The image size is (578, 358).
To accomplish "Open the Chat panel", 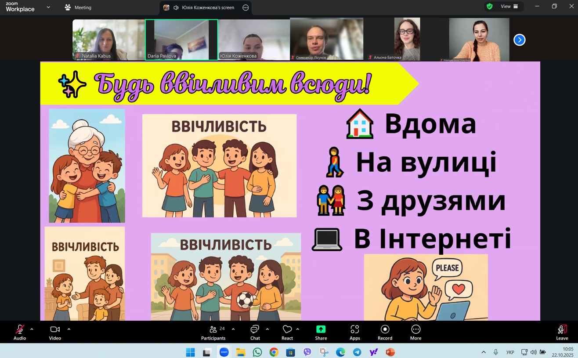I will [255, 332].
